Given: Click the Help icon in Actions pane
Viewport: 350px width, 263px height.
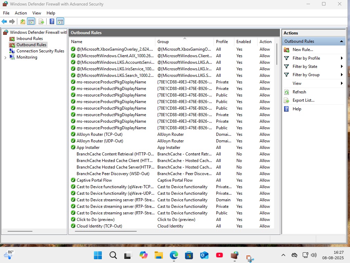Looking at the screenshot, I should (x=286, y=109).
